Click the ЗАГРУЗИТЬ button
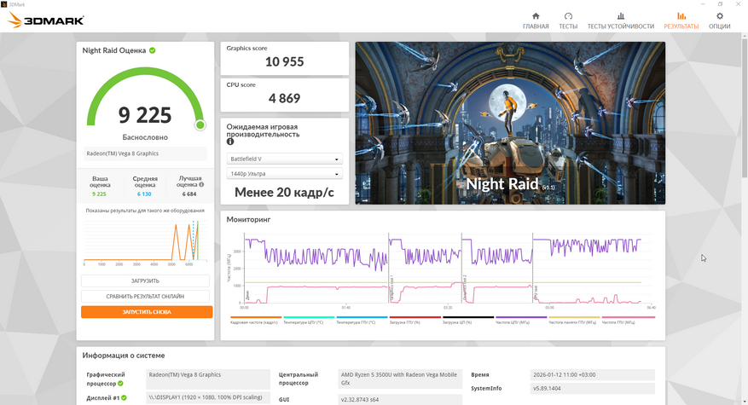The image size is (748, 405). [x=145, y=281]
